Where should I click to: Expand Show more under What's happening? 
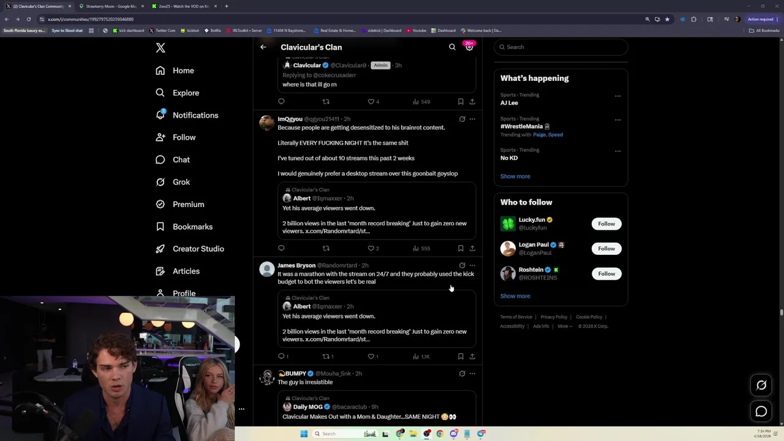point(515,176)
